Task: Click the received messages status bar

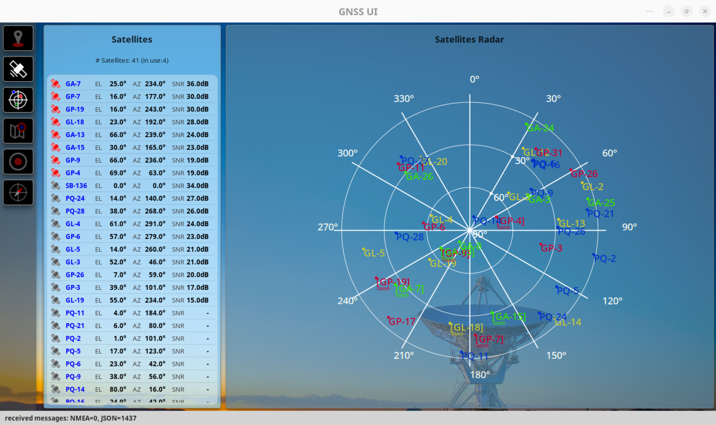Action: 71,418
